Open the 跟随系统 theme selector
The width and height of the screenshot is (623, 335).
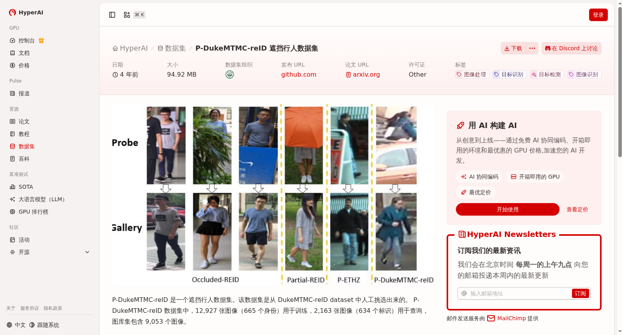pyautogui.click(x=44, y=325)
